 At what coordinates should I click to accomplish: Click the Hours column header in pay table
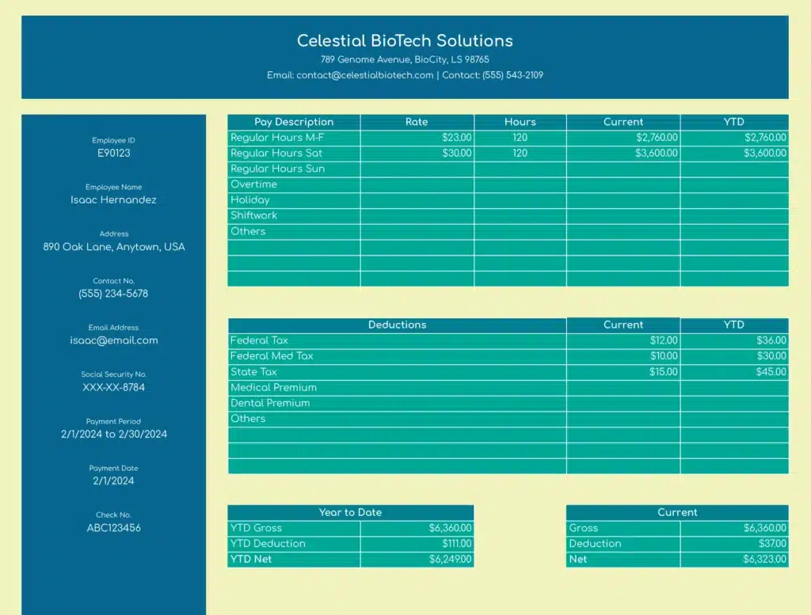tap(520, 122)
